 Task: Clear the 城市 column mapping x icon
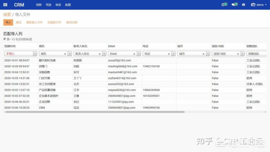pyautogui.click(x=203, y=54)
